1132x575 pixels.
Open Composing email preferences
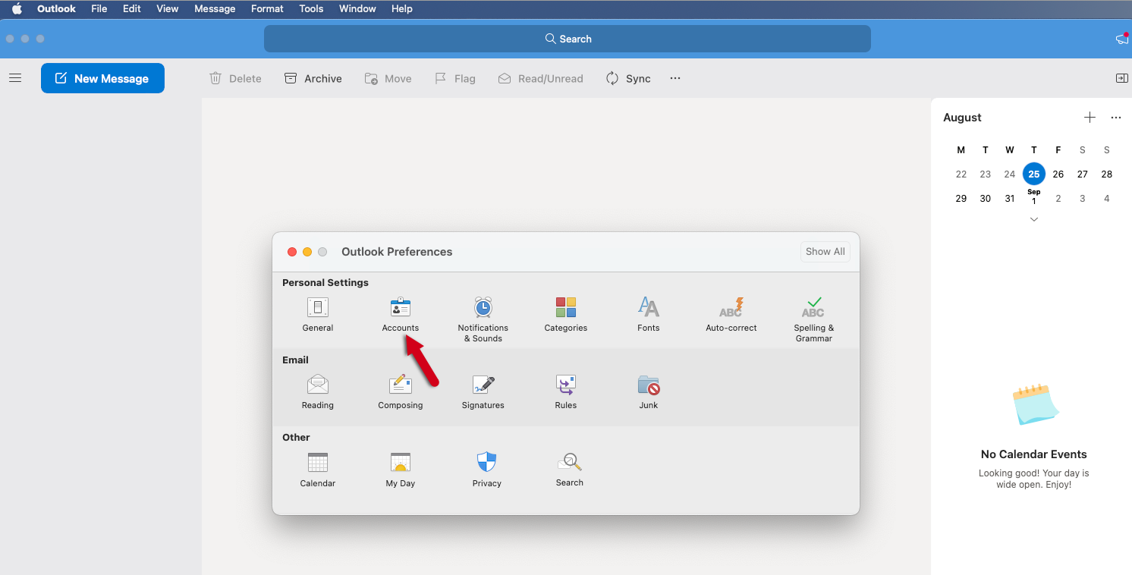(x=401, y=392)
